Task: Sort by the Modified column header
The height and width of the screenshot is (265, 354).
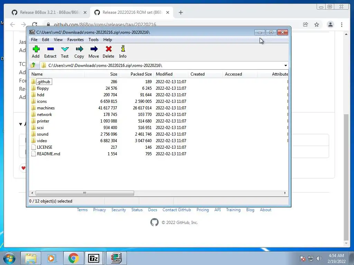Action: [x=171, y=74]
